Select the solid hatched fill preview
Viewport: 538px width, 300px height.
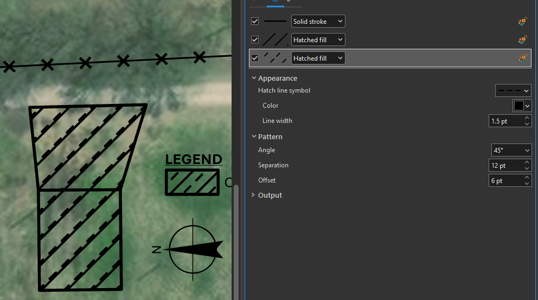coord(275,40)
